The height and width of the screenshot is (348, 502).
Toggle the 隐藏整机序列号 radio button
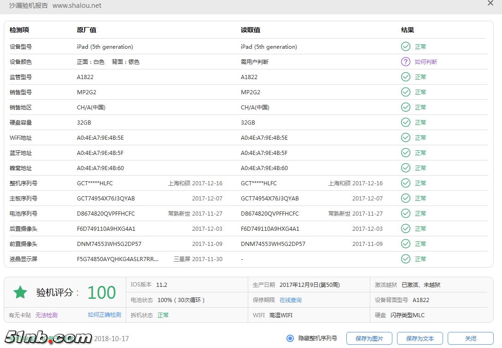pos(290,338)
